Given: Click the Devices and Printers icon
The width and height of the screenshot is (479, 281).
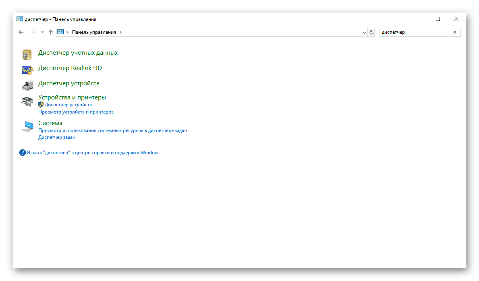Looking at the screenshot, I should click(27, 101).
